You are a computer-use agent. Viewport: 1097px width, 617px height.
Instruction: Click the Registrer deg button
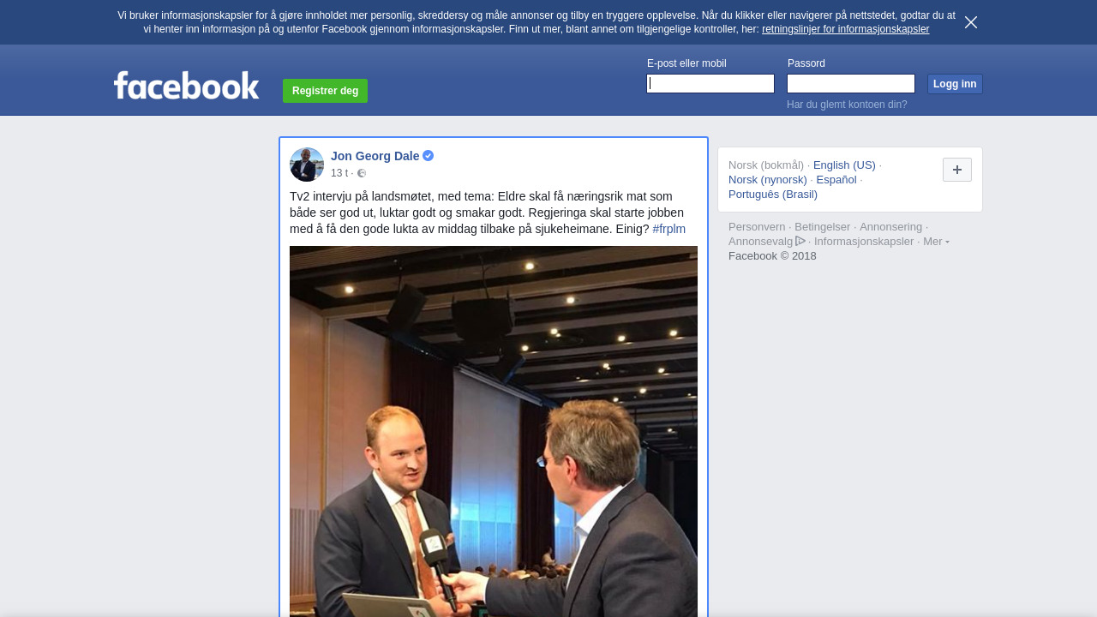point(325,91)
